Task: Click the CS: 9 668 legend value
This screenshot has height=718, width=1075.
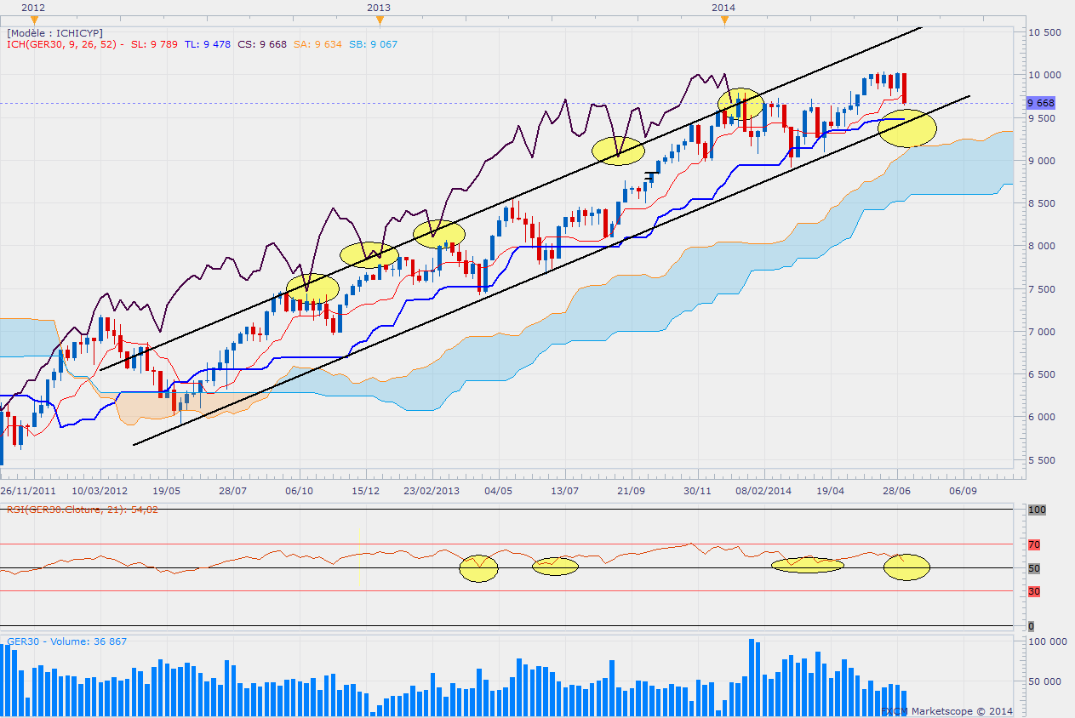Action: pos(262,44)
